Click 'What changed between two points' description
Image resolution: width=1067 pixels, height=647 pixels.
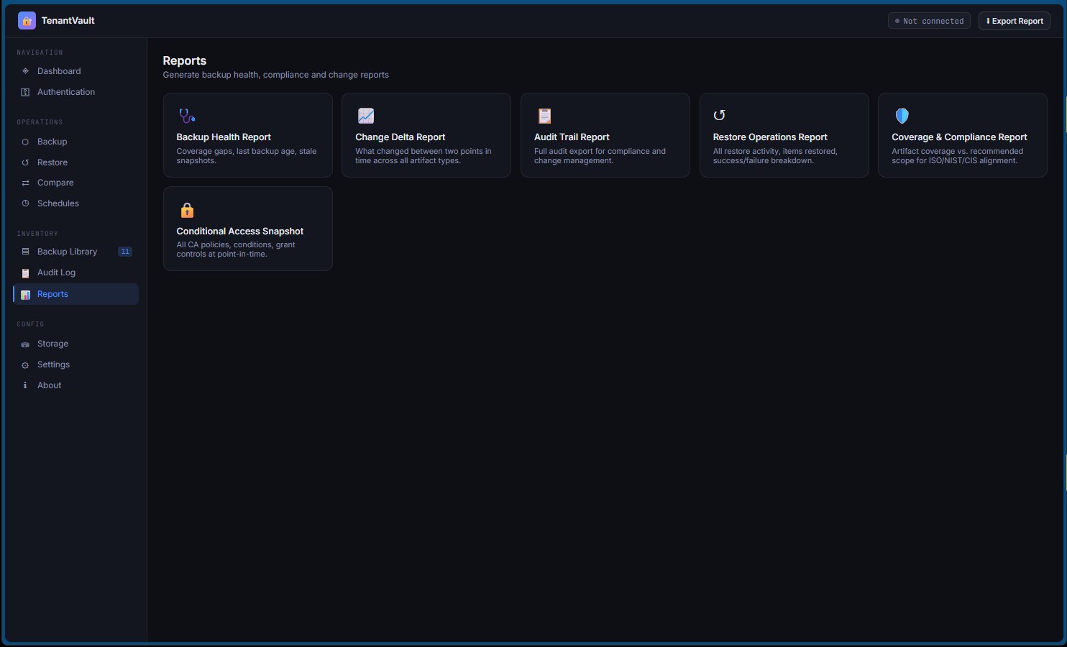[423, 156]
